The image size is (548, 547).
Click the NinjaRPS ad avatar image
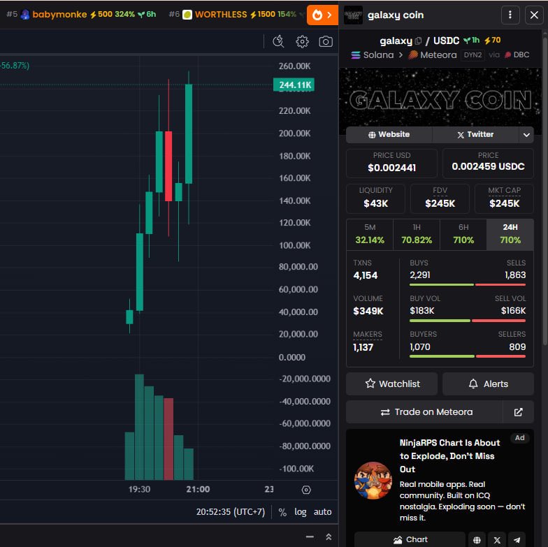point(373,481)
